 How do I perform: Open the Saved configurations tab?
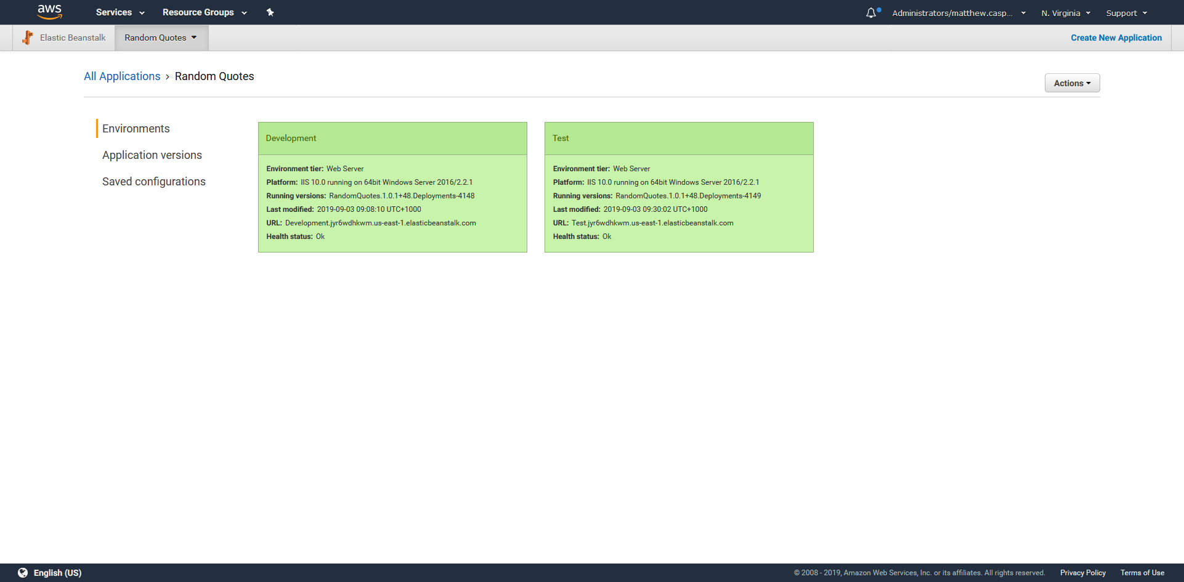point(154,182)
